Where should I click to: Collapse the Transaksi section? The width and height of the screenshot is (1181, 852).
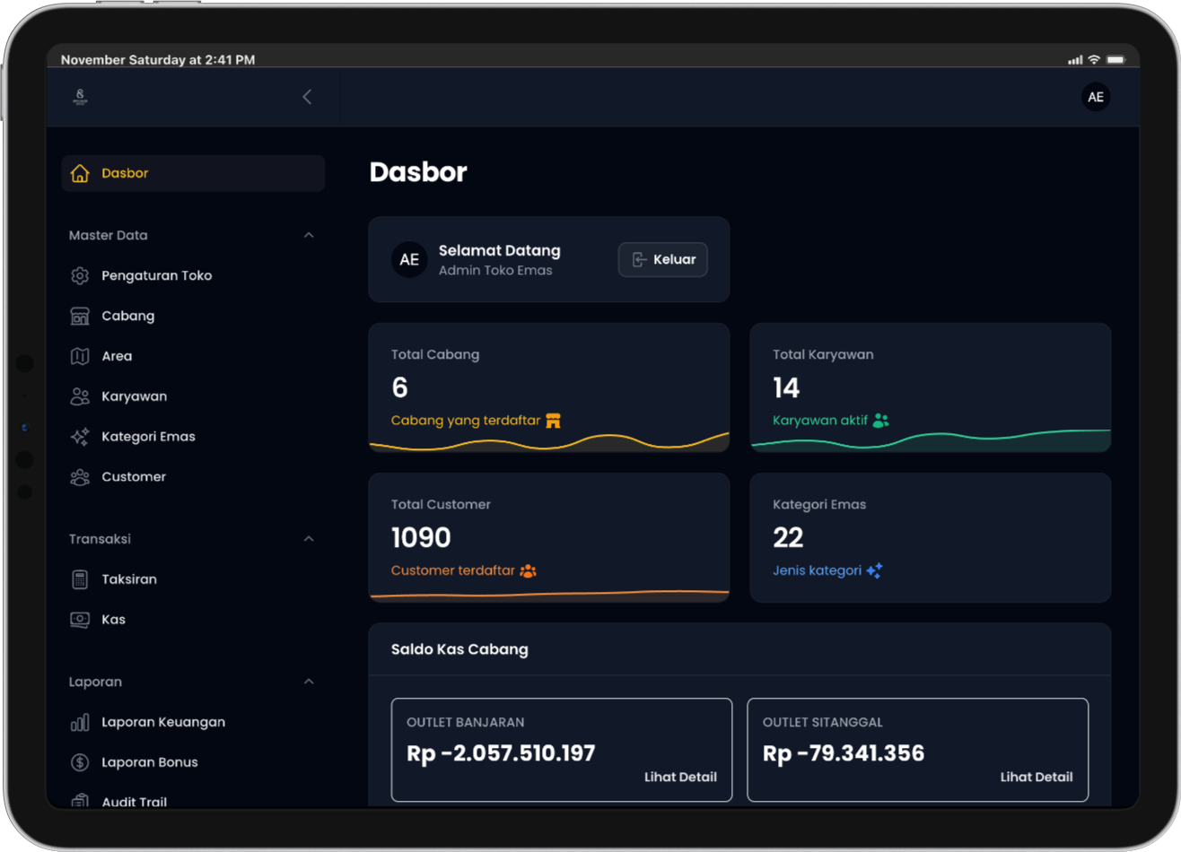click(x=309, y=539)
